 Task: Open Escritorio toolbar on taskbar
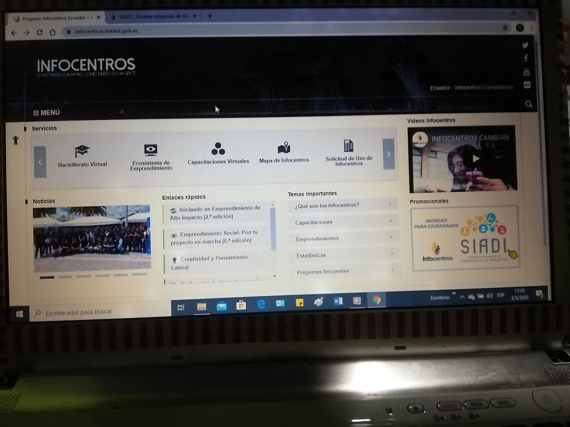tap(440, 297)
